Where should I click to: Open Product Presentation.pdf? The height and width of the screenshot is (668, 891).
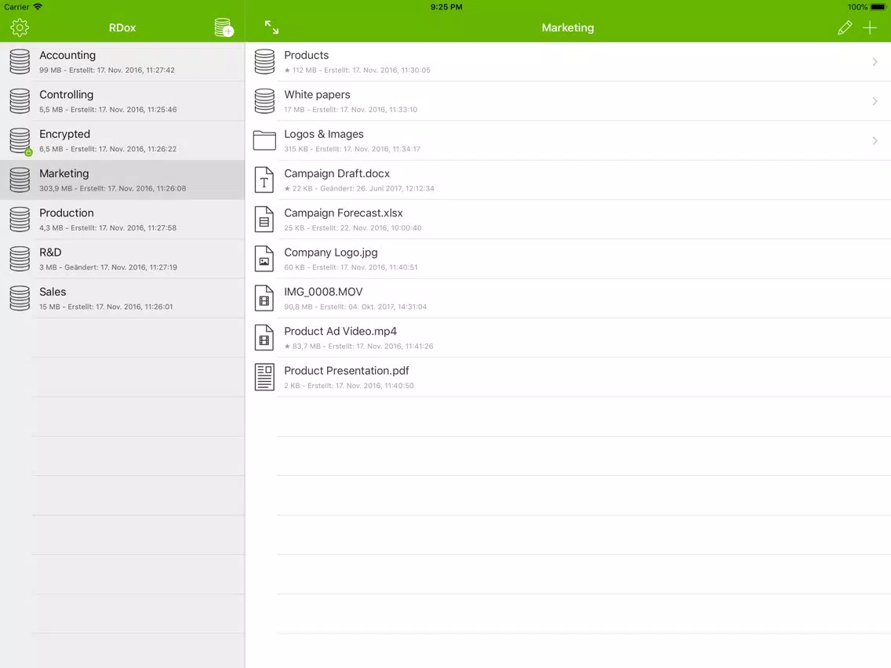[568, 377]
